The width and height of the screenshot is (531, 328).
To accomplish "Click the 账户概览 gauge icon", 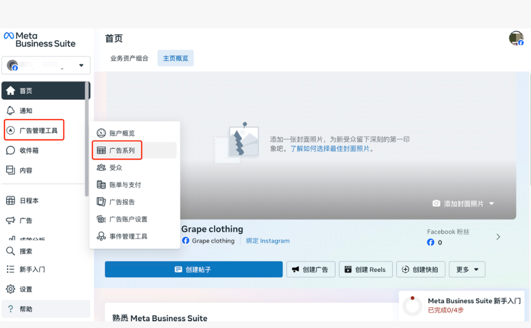I will pos(101,133).
